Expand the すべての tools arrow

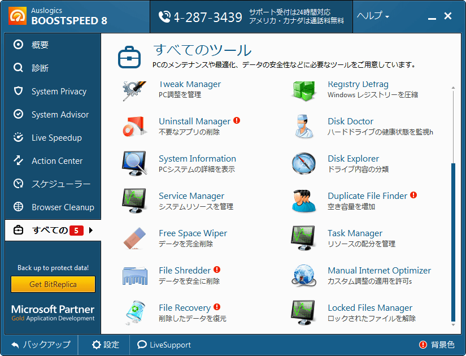pos(91,230)
